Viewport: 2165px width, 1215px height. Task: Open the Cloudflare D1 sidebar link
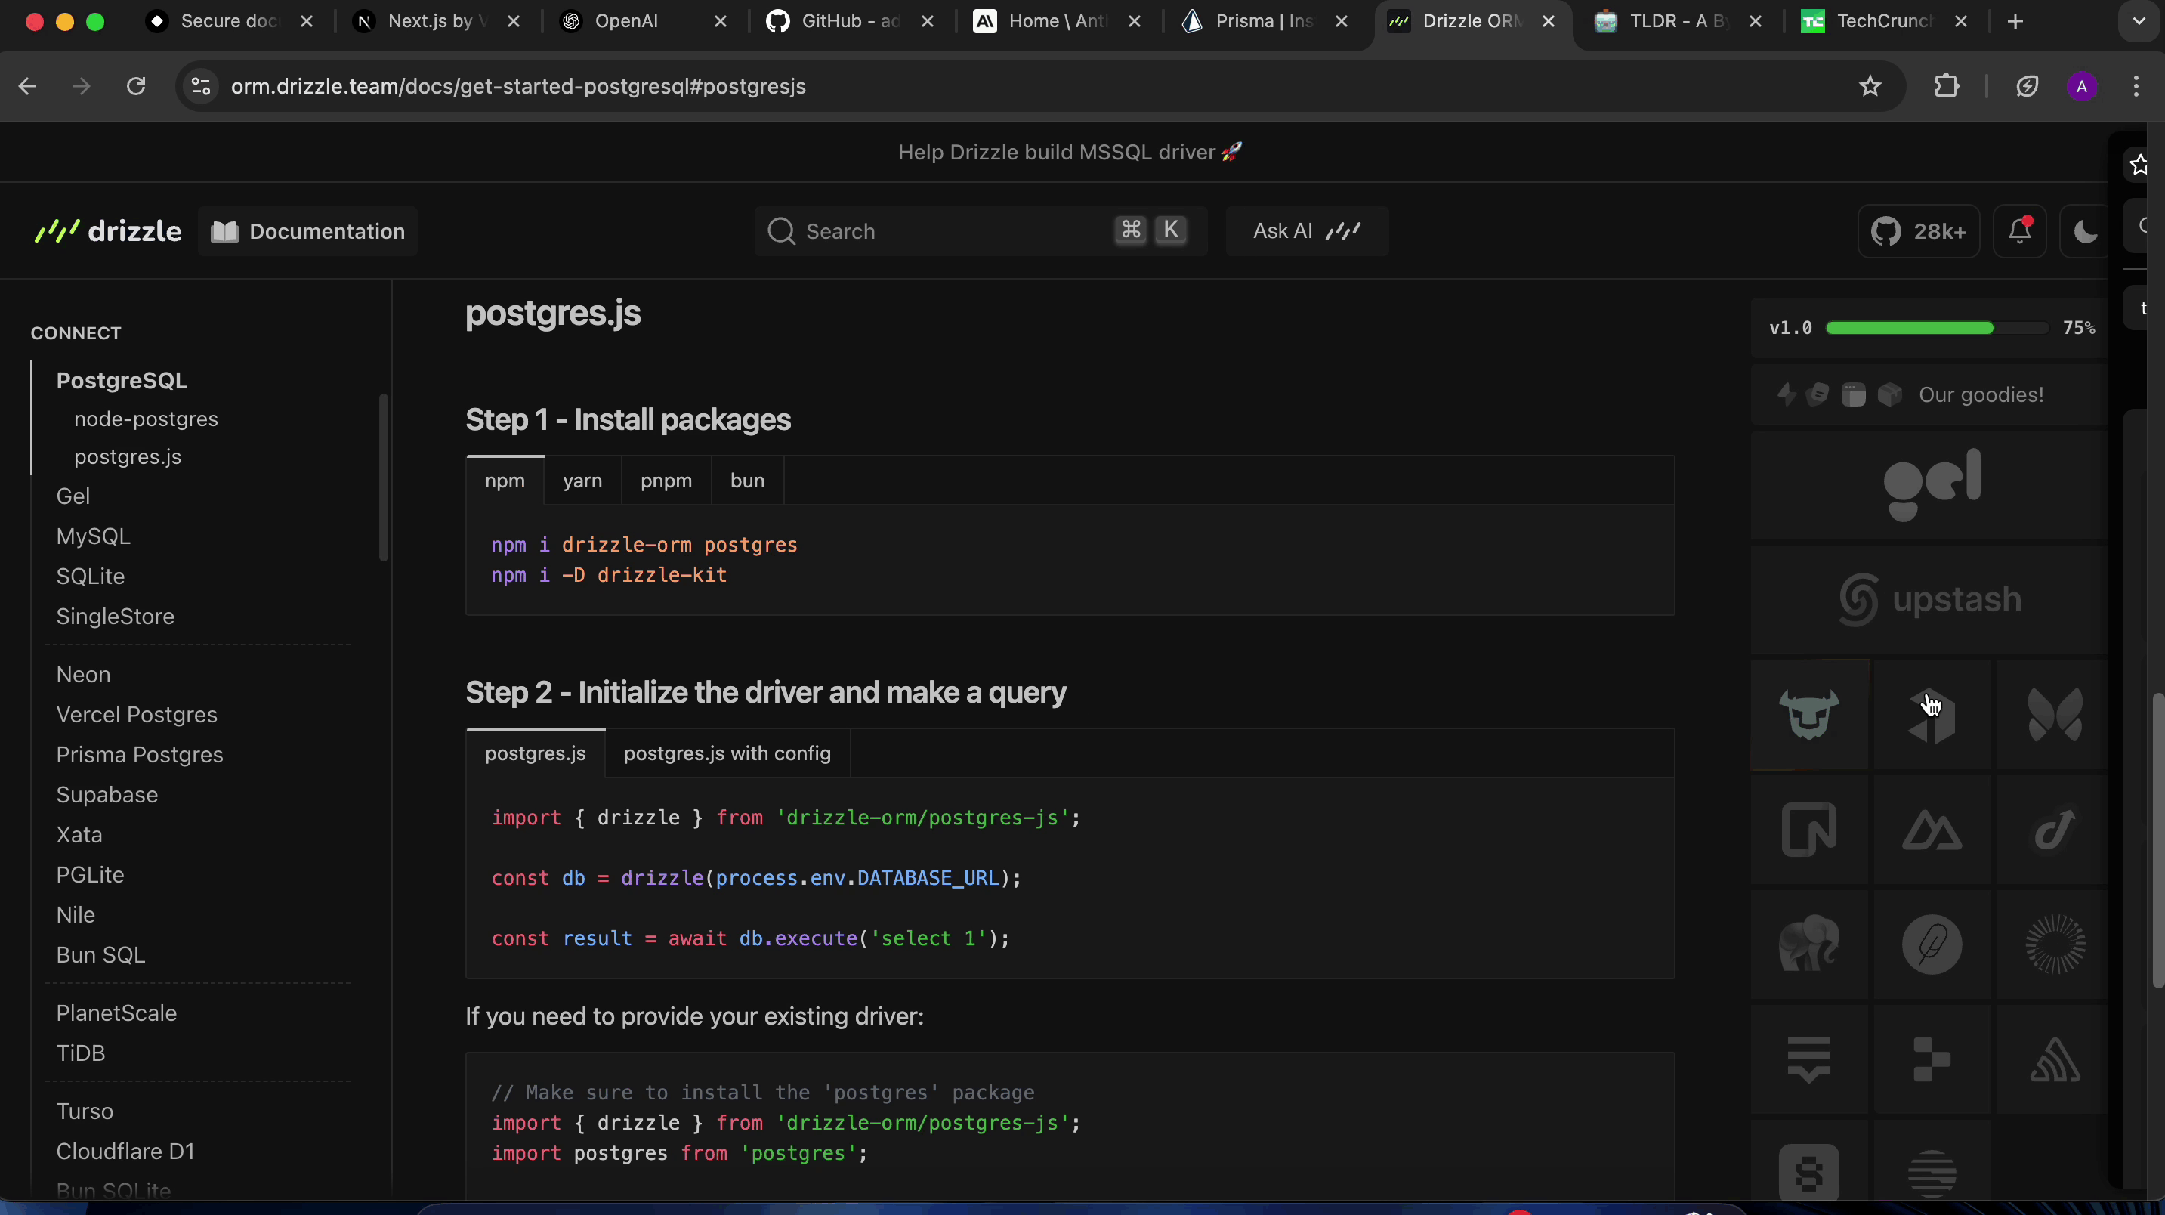pos(125,1151)
